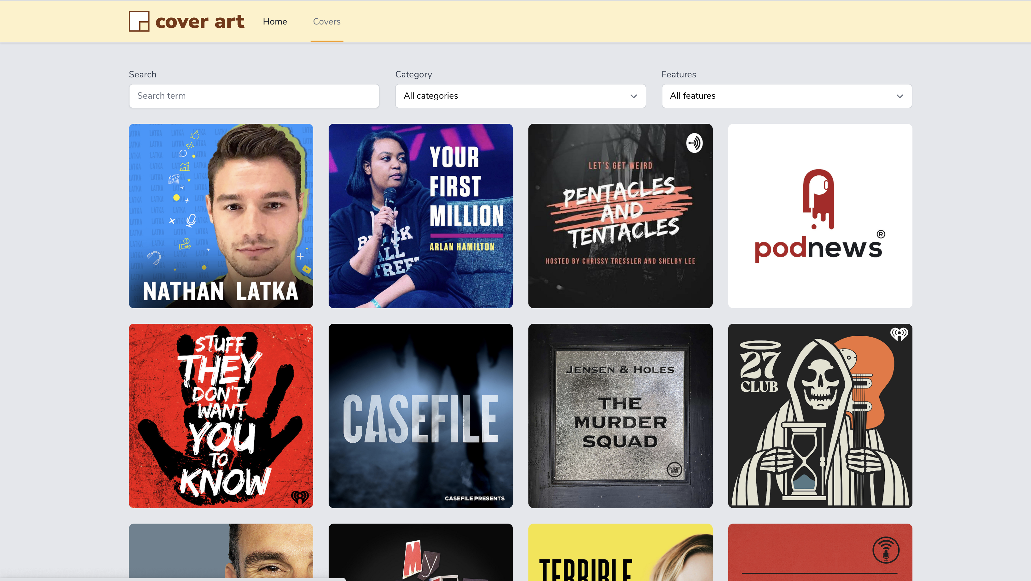This screenshot has height=581, width=1031.
Task: Open the All features dropdown
Action: pos(786,96)
